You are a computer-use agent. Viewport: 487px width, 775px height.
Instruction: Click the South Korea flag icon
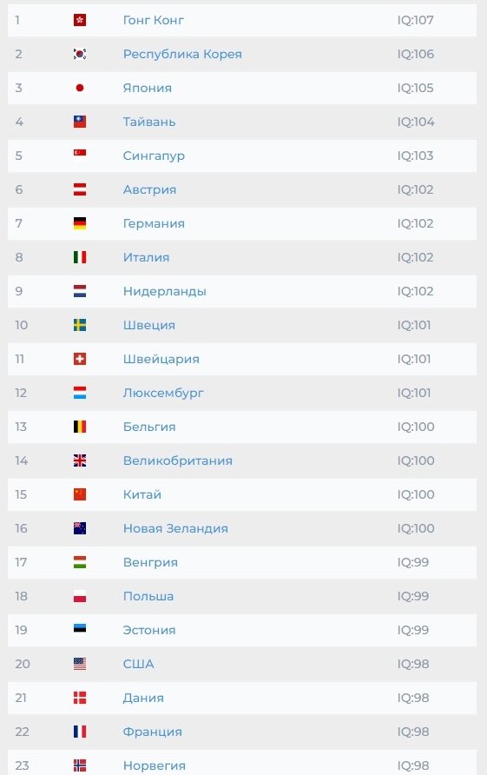(80, 54)
